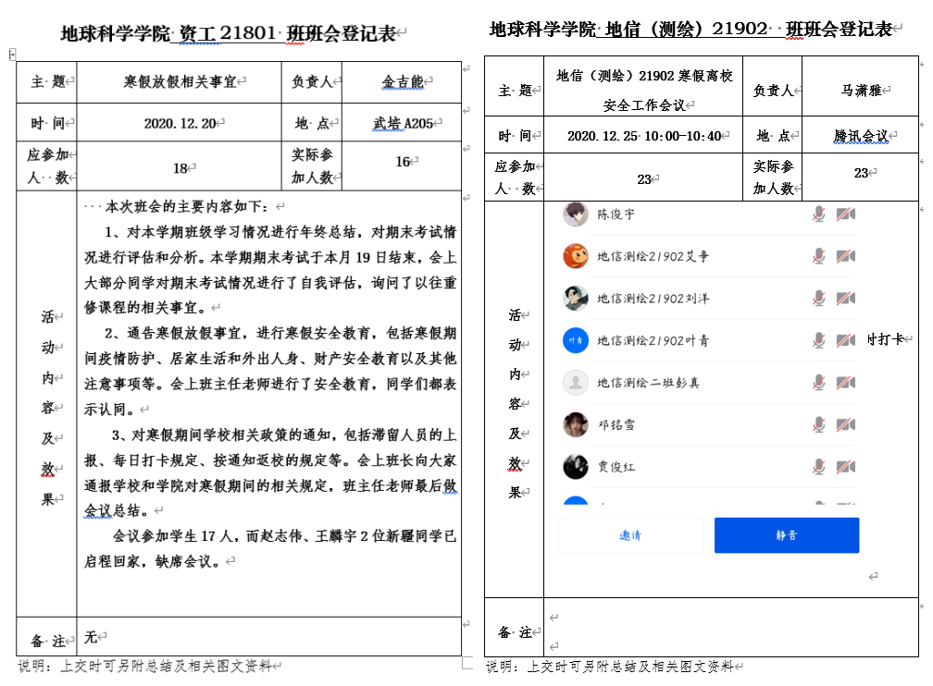The image size is (933, 686).
Task: Click the black avatar of 贾俊红
Action: (x=576, y=467)
